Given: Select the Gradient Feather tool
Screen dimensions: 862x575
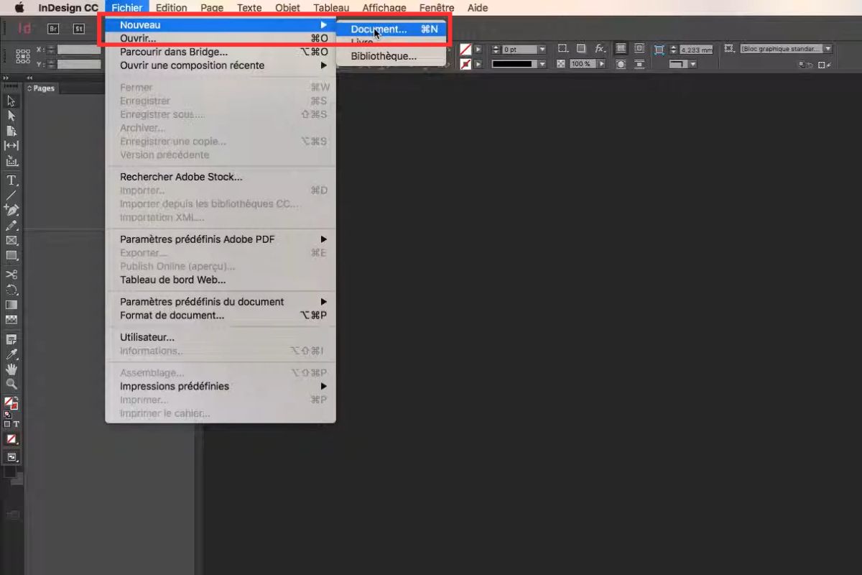Looking at the screenshot, I should pyautogui.click(x=11, y=320).
